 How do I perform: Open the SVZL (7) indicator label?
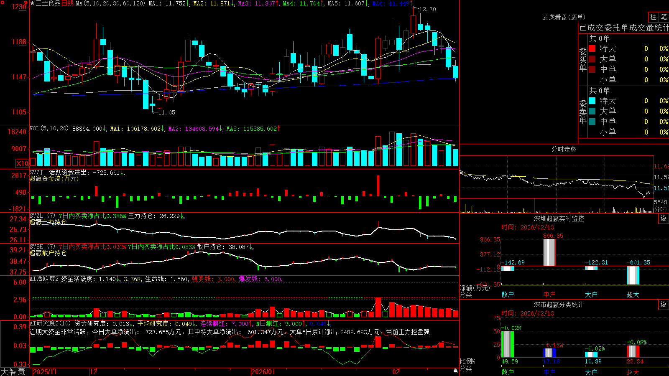click(42, 216)
